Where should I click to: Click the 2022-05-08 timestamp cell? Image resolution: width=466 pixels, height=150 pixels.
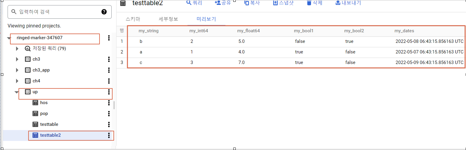pyautogui.click(x=430, y=41)
